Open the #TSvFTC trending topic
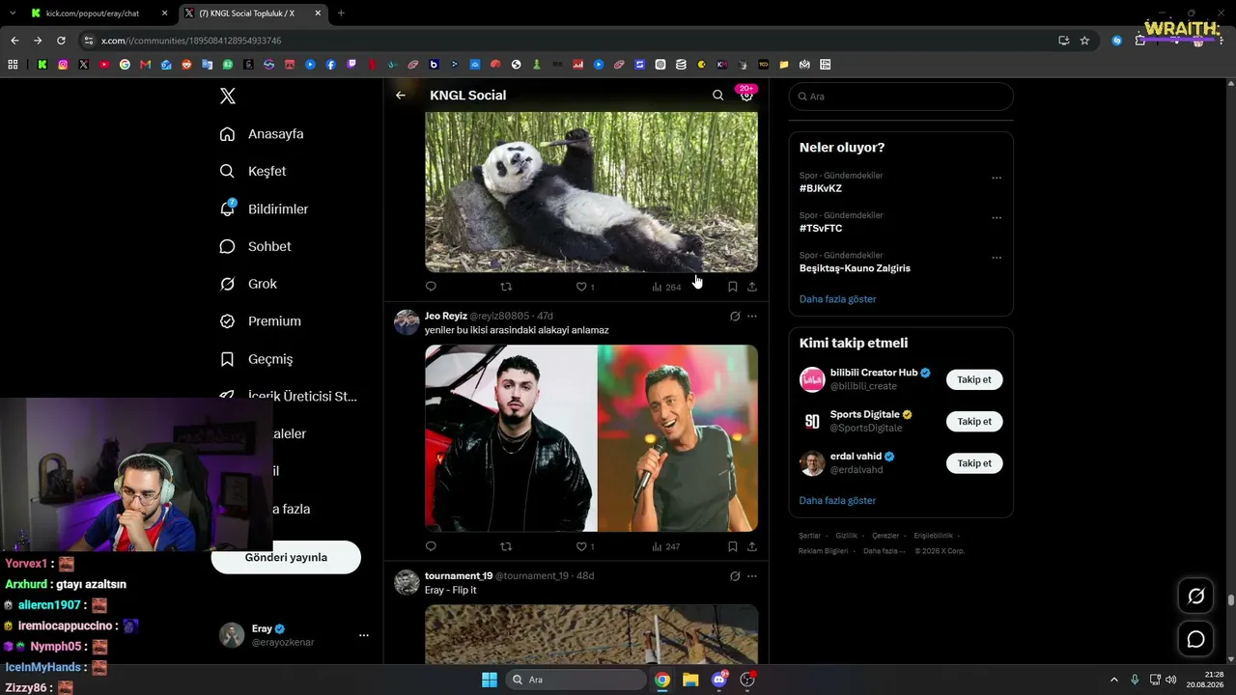The height and width of the screenshot is (695, 1236). click(x=821, y=229)
